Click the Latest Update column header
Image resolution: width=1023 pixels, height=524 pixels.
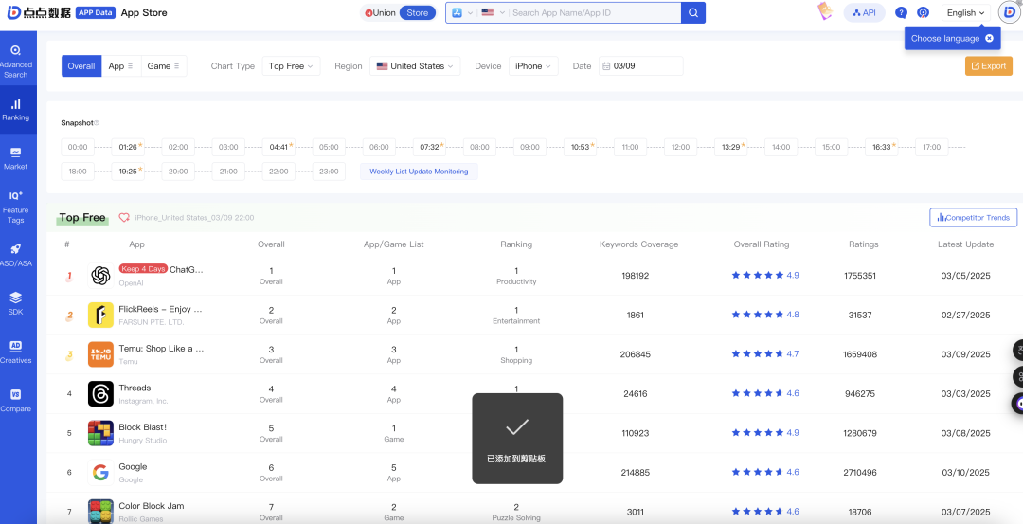tap(965, 244)
